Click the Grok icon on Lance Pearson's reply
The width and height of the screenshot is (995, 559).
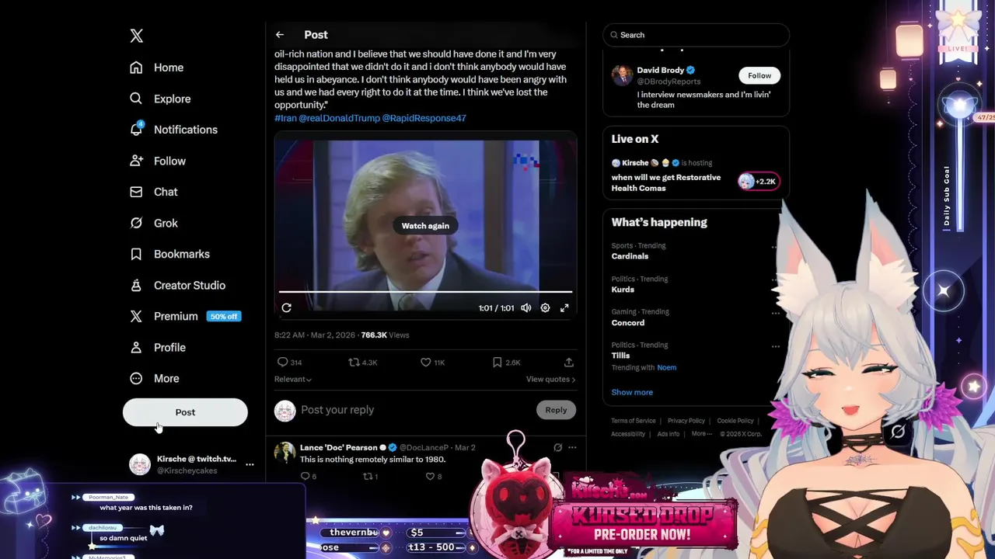tap(557, 448)
